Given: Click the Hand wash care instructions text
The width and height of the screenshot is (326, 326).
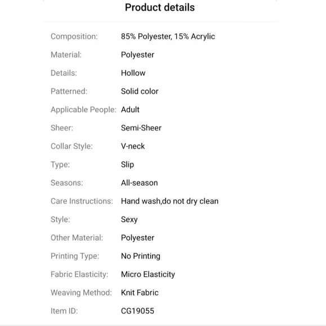Looking at the screenshot, I should click(x=170, y=201).
